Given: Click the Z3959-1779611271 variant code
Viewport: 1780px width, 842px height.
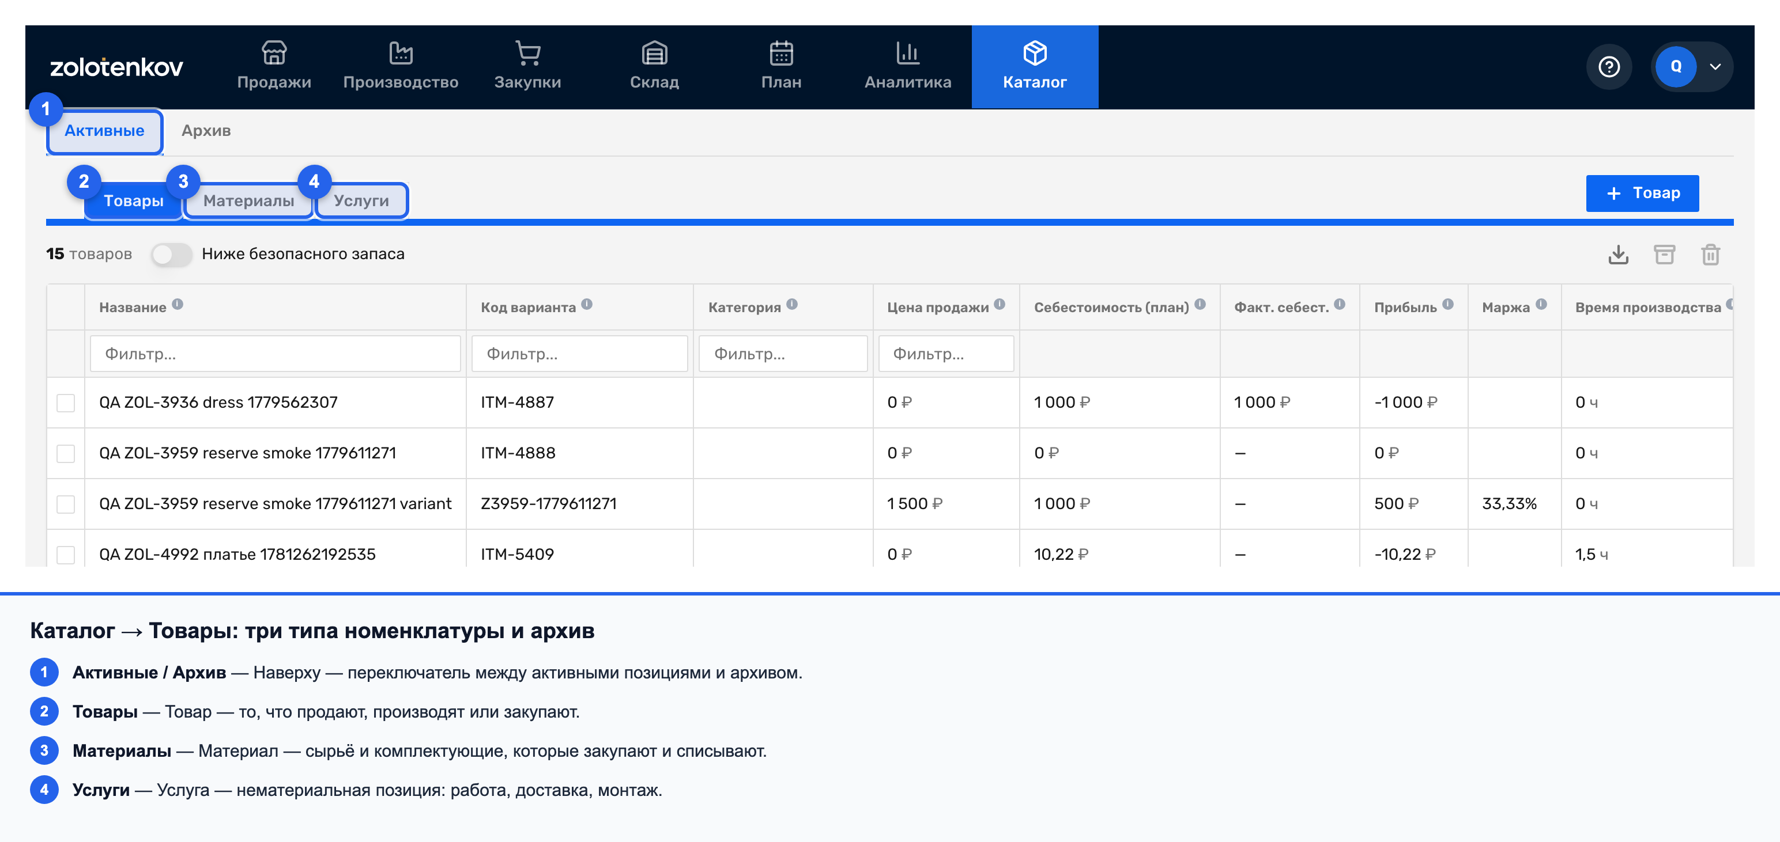Looking at the screenshot, I should coord(548,504).
